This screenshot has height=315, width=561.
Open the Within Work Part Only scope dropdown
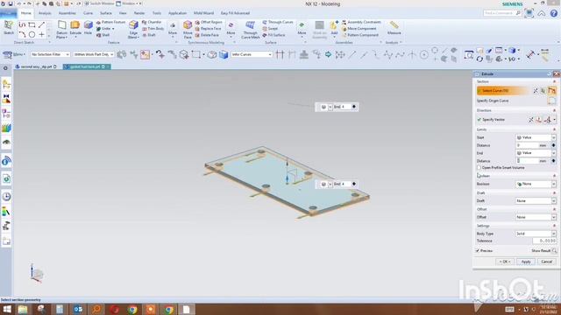tap(94, 54)
